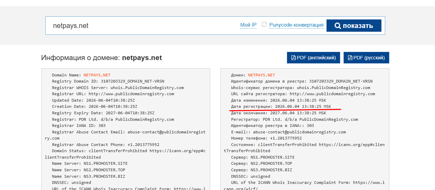This screenshot has height=190, width=435.
Task: Click the Номер телефона line
Action: coord(266,138)
